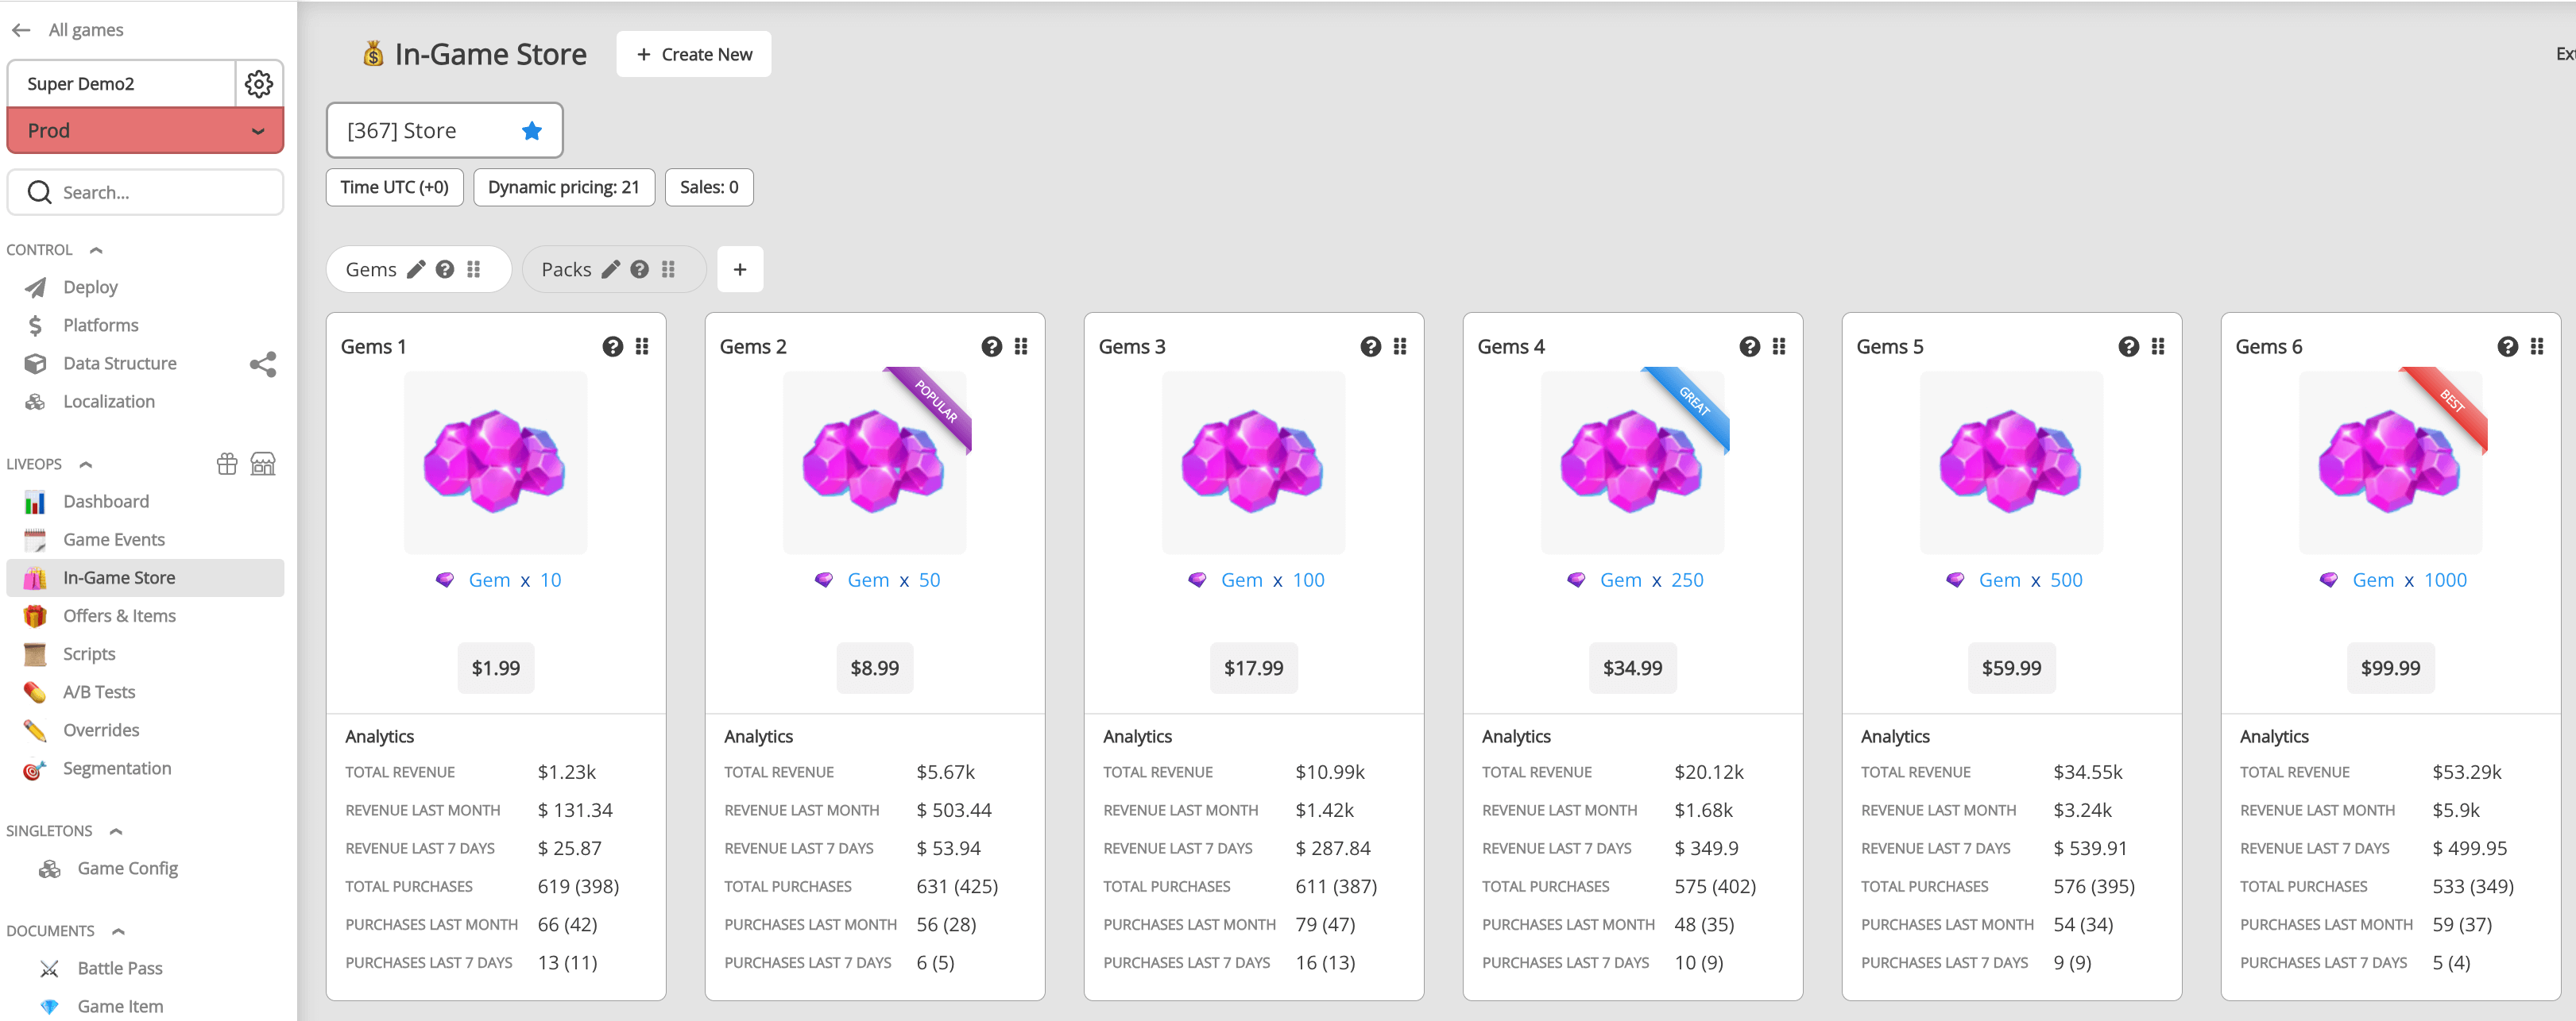The image size is (2576, 1021).
Task: Toggle favorite star on [367] Store
Action: click(x=532, y=131)
